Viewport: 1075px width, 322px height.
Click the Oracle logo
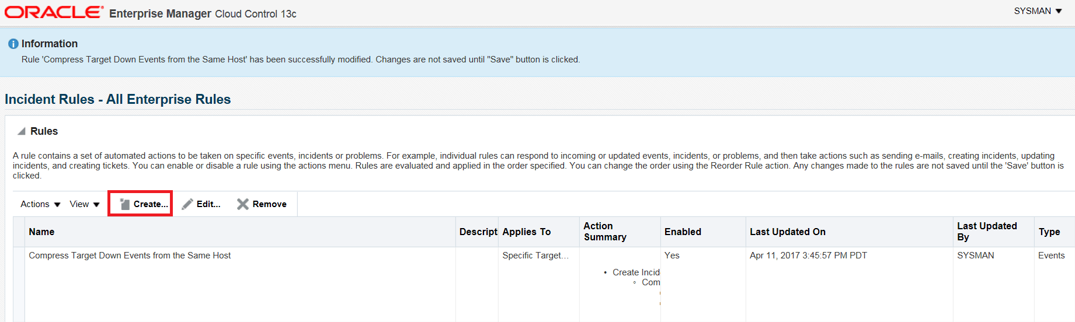click(54, 12)
